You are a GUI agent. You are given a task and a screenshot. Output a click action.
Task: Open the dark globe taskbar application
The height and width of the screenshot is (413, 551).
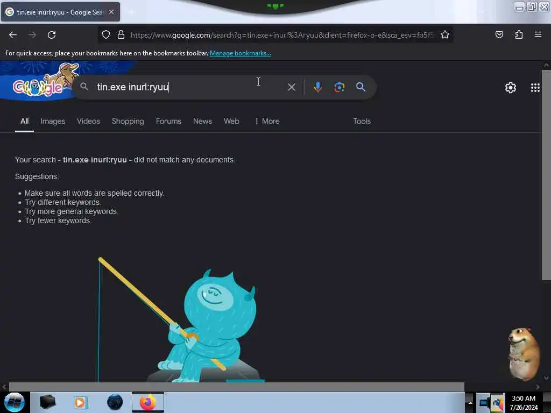(x=115, y=402)
